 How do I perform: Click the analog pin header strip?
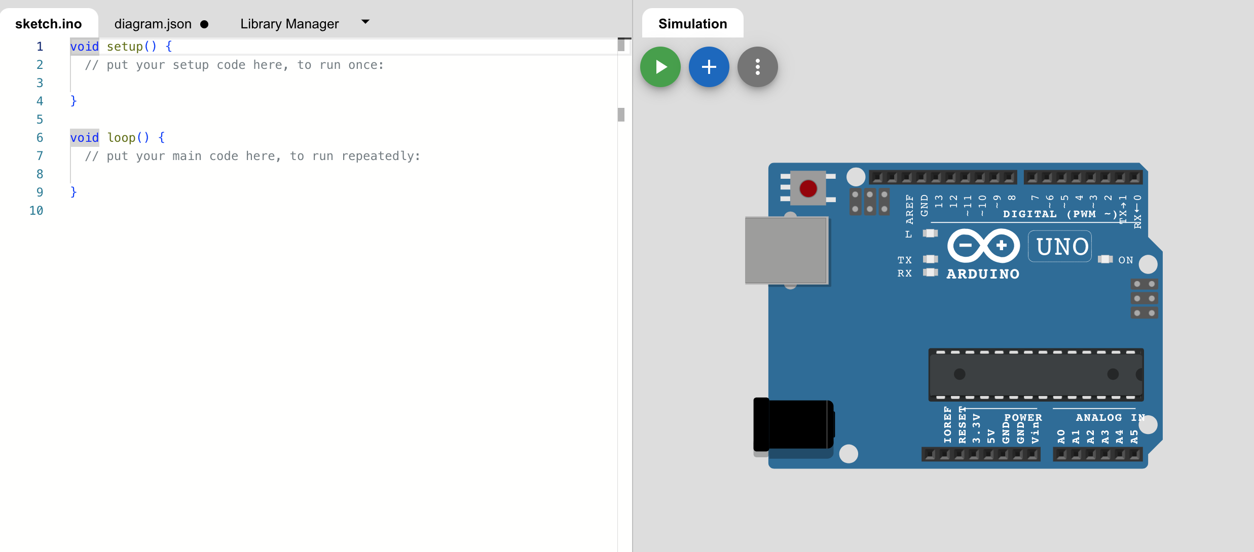(x=1097, y=455)
